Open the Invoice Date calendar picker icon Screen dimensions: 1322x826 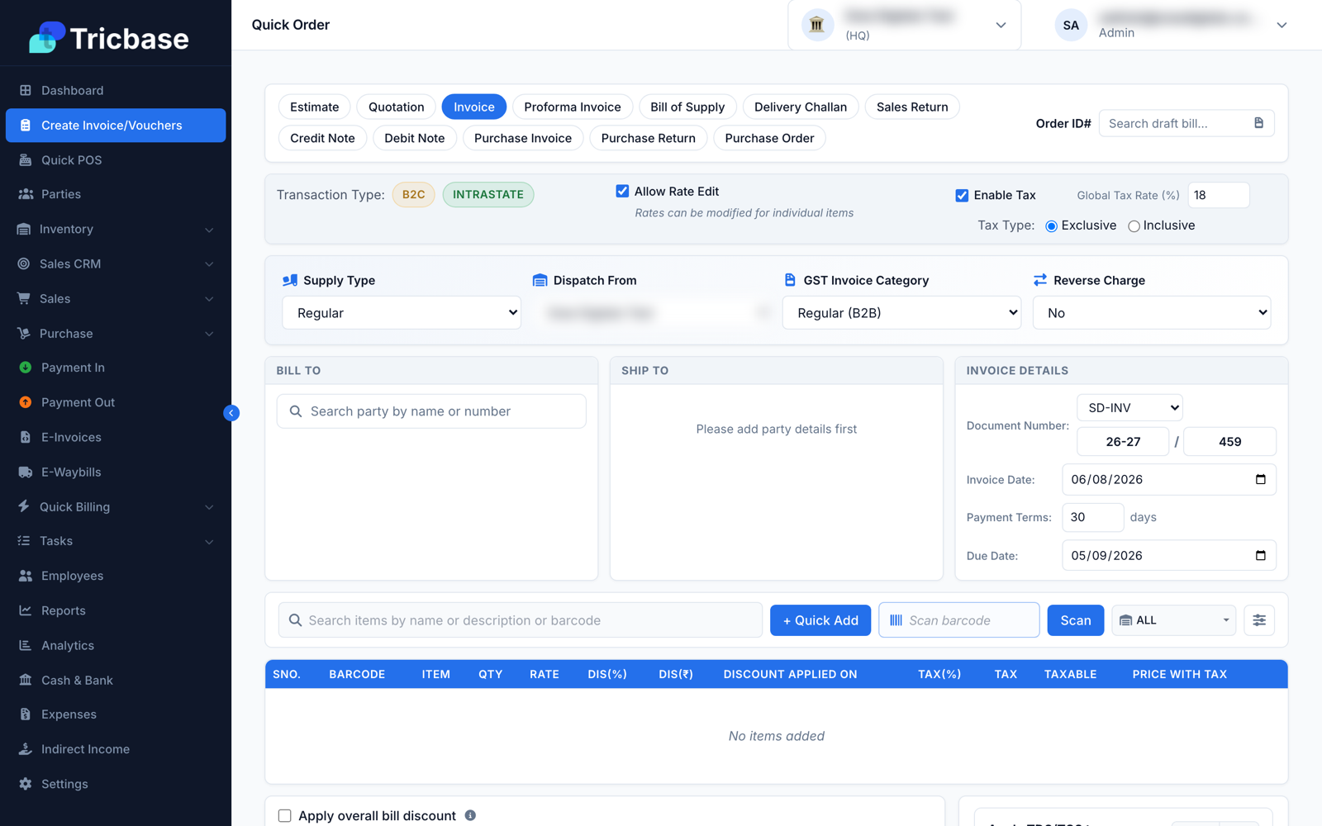pyautogui.click(x=1260, y=479)
